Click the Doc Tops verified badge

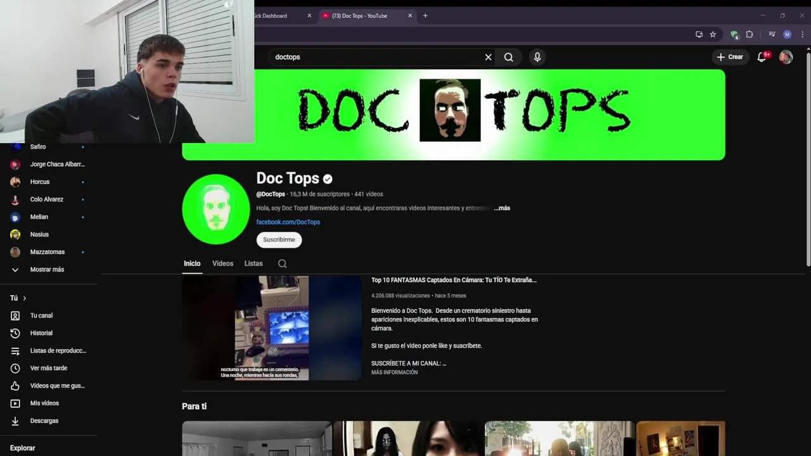click(328, 179)
